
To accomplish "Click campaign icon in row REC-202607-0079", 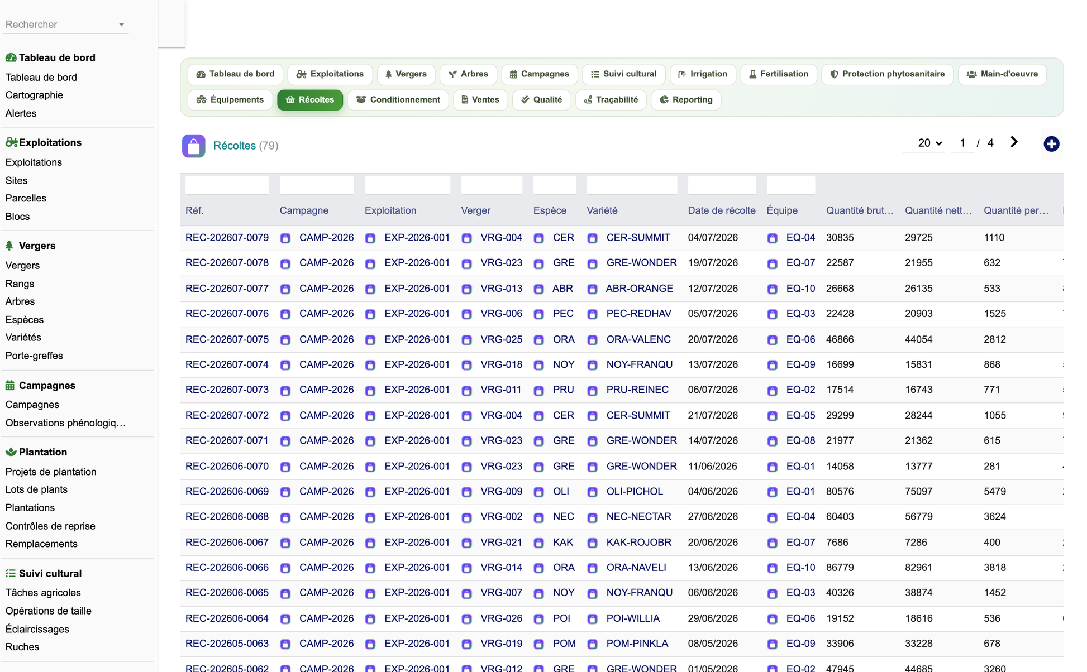I will [285, 238].
